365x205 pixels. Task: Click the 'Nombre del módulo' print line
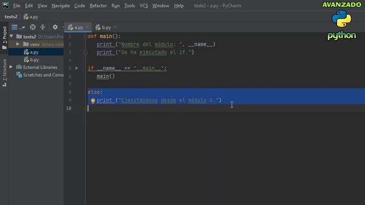[x=156, y=44]
